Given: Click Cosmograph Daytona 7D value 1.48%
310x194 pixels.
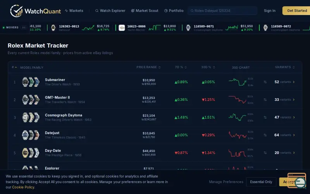Looking at the screenshot, I should click(x=181, y=118).
